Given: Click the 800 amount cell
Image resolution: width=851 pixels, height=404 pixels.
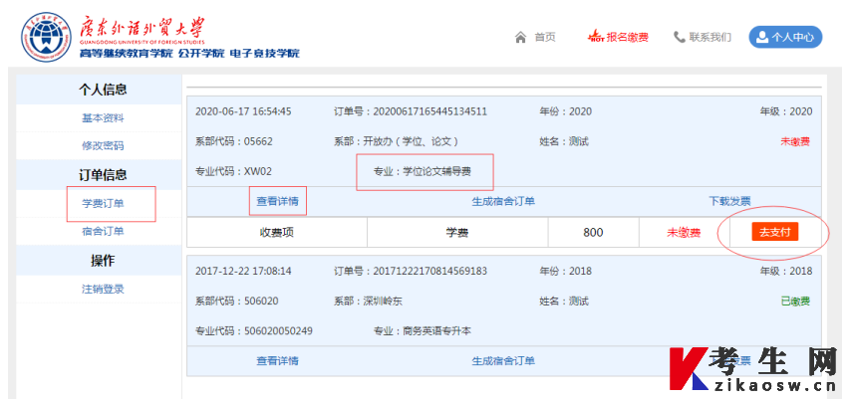Looking at the screenshot, I should coord(593,233).
